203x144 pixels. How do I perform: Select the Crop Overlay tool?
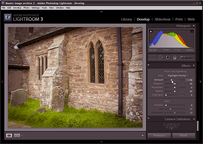click(153, 58)
